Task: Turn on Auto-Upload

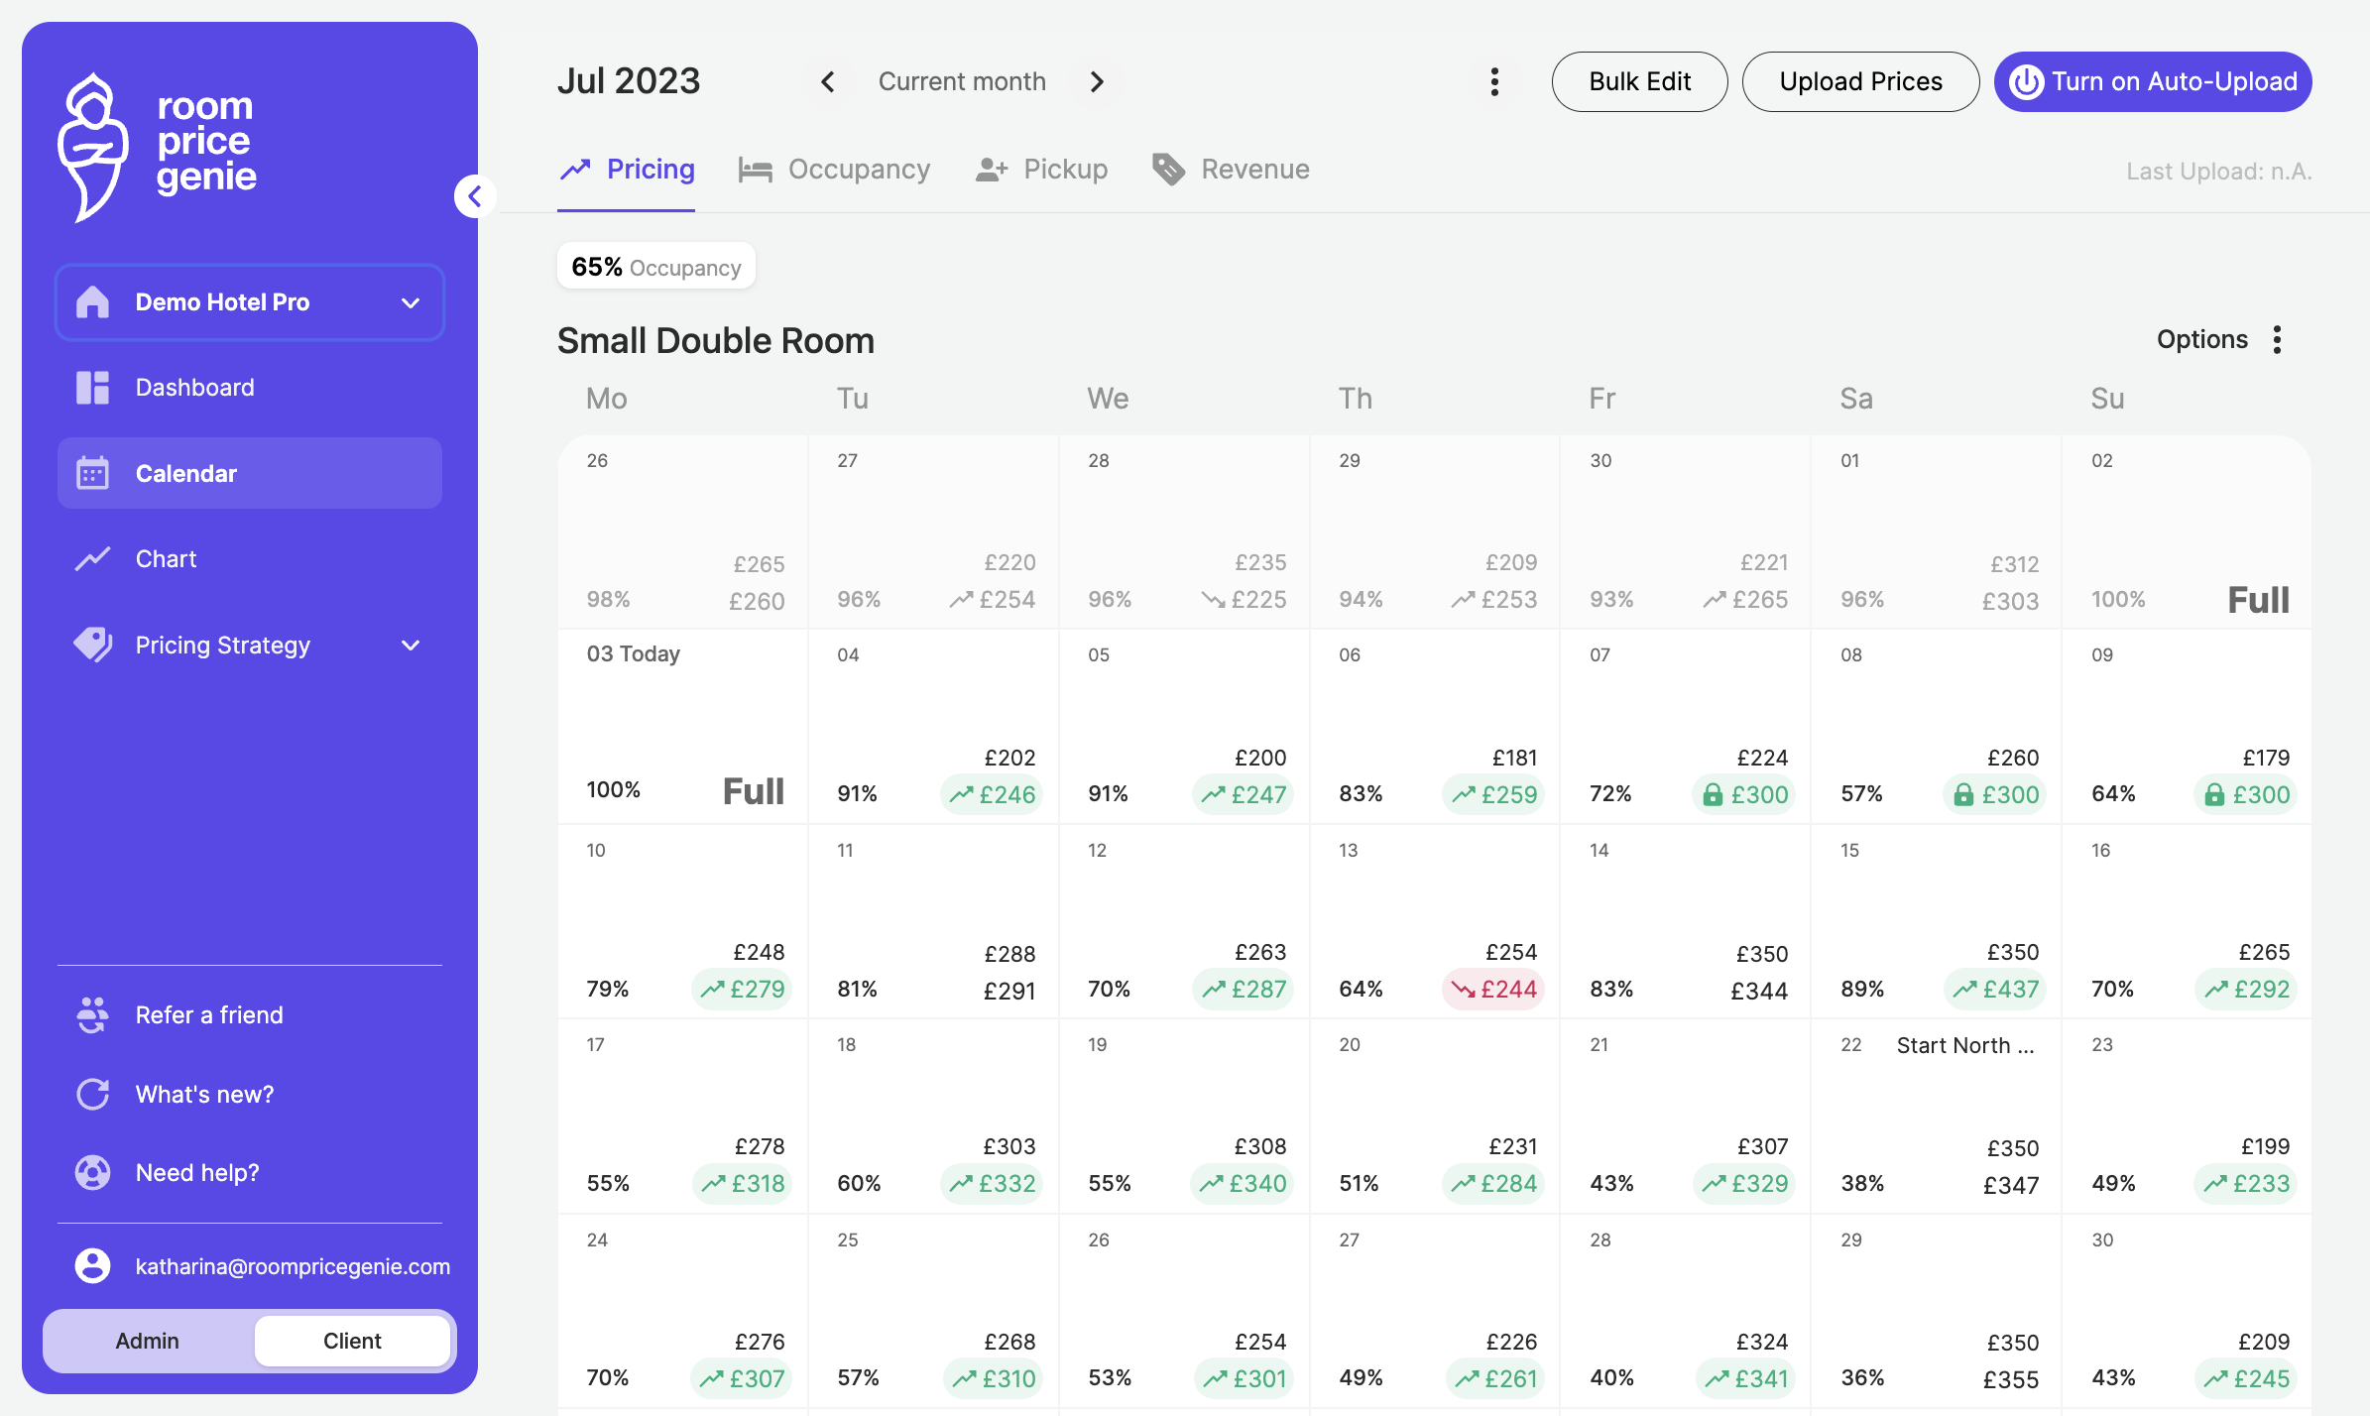Action: [x=2152, y=82]
